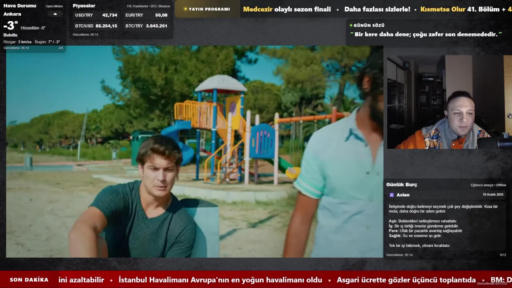Click the weather widget's Güncelleme 05:14 timestamp
Image resolution: width=512 pixels, height=288 pixels.
click(x=16, y=48)
